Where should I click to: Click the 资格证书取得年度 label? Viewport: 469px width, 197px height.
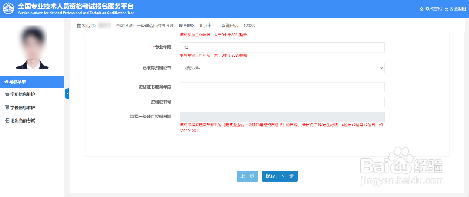tap(155, 87)
